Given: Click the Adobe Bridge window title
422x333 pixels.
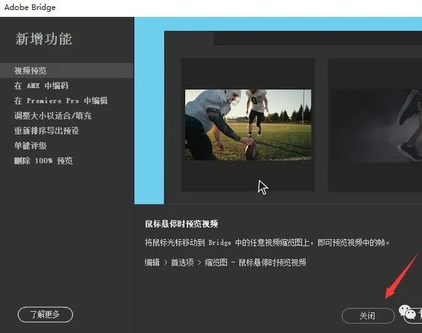Looking at the screenshot, I should [30, 7].
